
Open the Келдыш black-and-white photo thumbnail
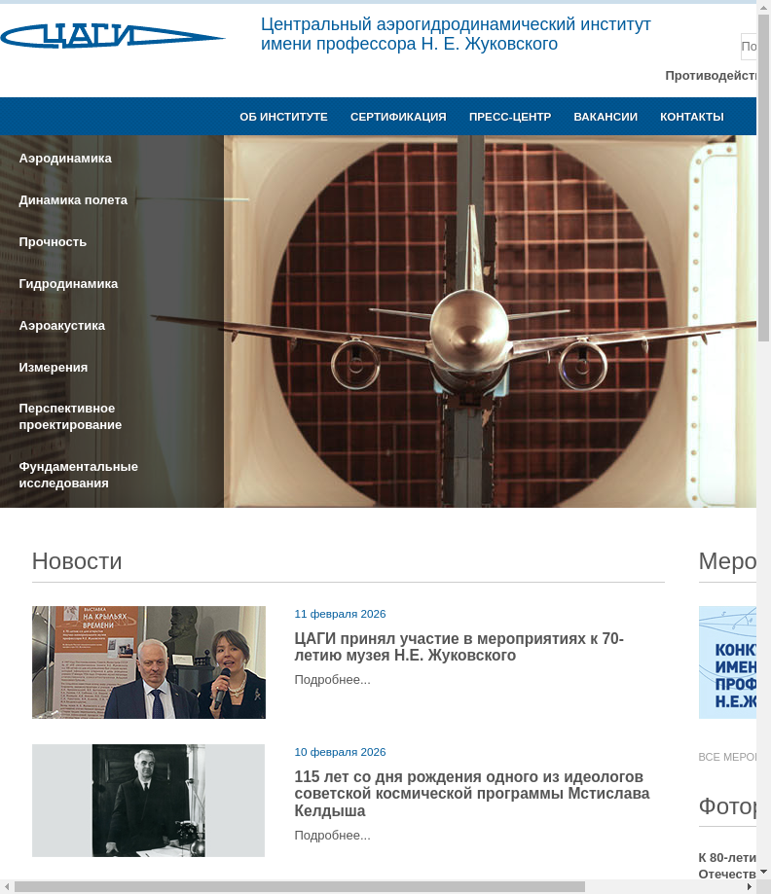(148, 801)
